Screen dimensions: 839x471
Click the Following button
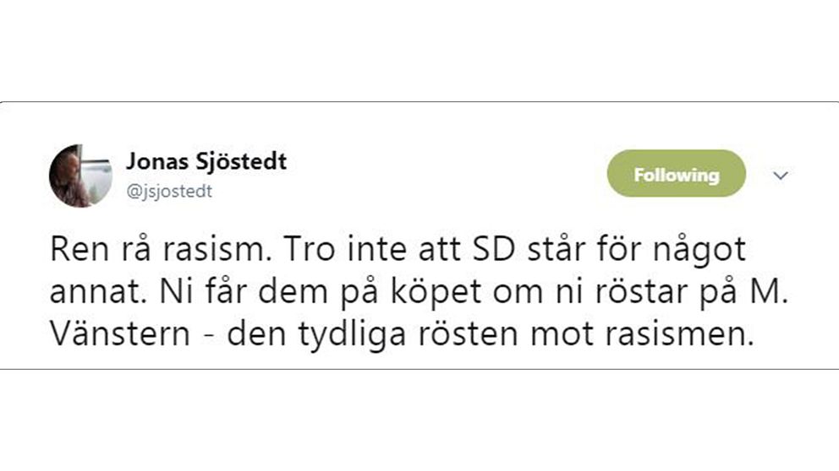(677, 174)
